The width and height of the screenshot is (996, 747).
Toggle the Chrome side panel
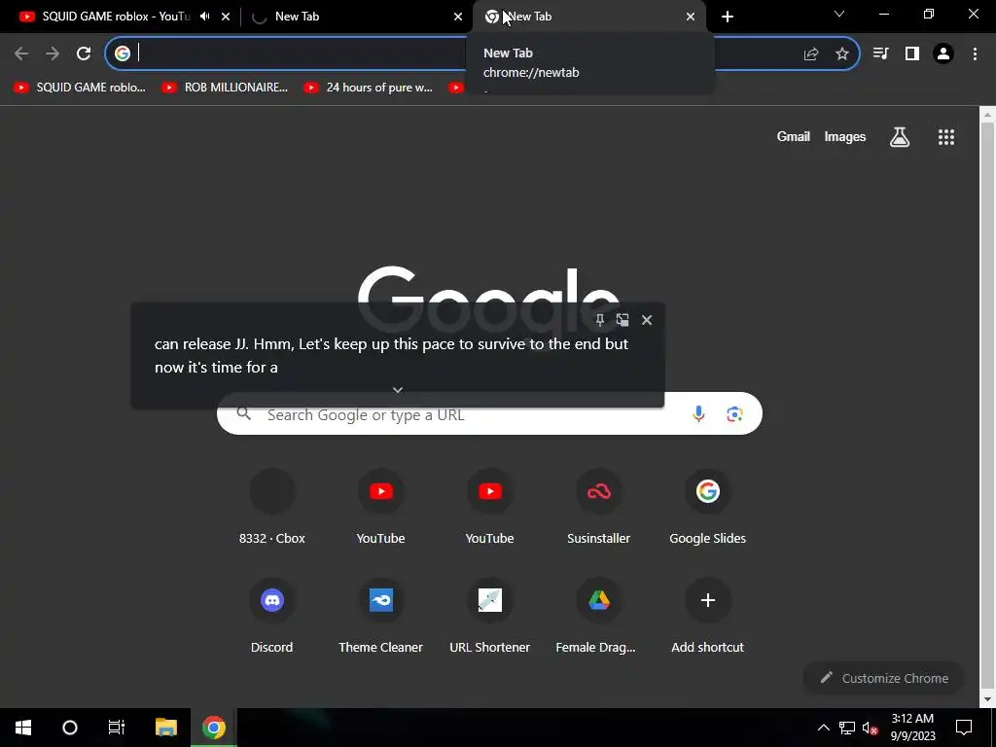pyautogui.click(x=912, y=53)
